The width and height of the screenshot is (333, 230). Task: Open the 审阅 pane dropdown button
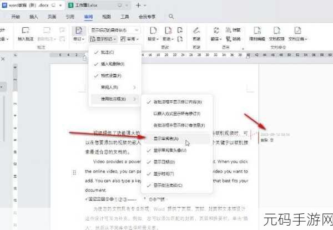pyautogui.click(x=129, y=39)
